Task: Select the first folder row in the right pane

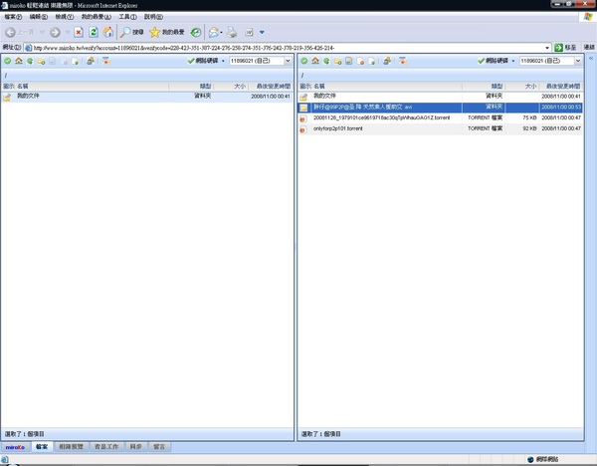Action: click(x=440, y=97)
